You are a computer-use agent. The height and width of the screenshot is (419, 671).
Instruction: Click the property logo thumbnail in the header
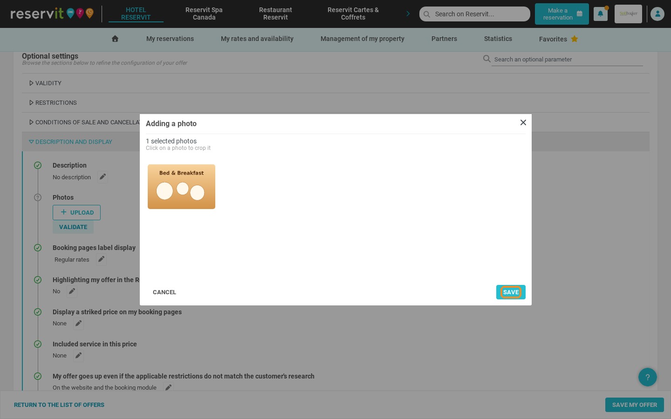628,14
